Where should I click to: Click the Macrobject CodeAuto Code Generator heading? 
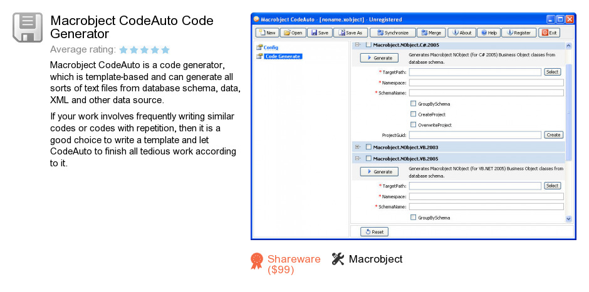coord(132,27)
